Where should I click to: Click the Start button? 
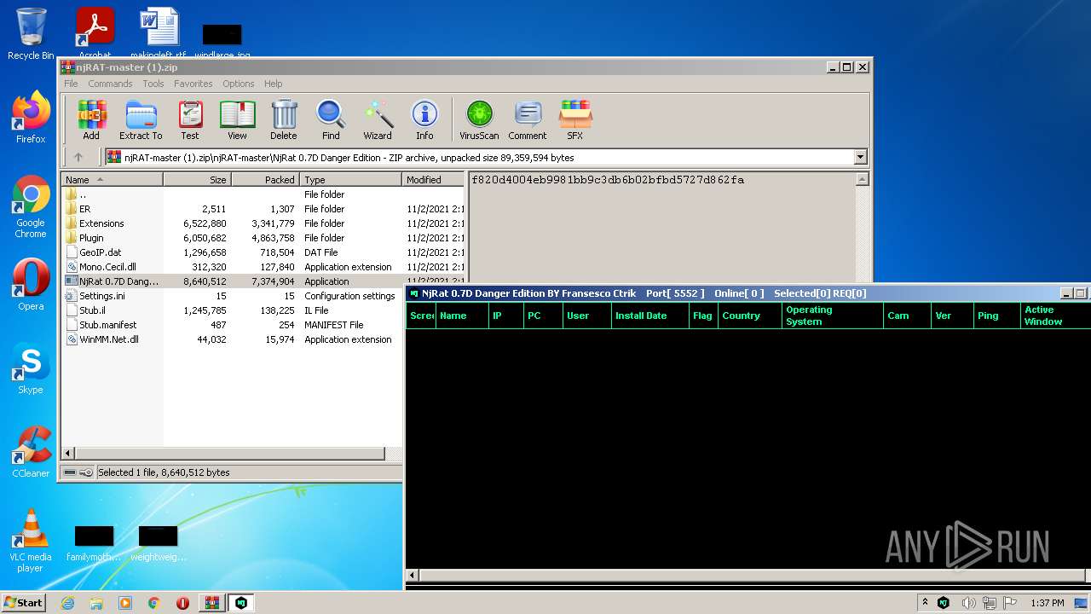pos(23,603)
